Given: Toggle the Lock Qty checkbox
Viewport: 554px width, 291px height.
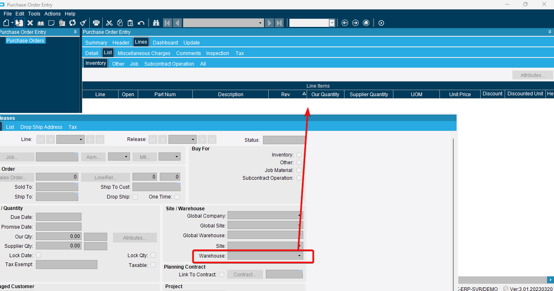Looking at the screenshot, I should click(153, 255).
